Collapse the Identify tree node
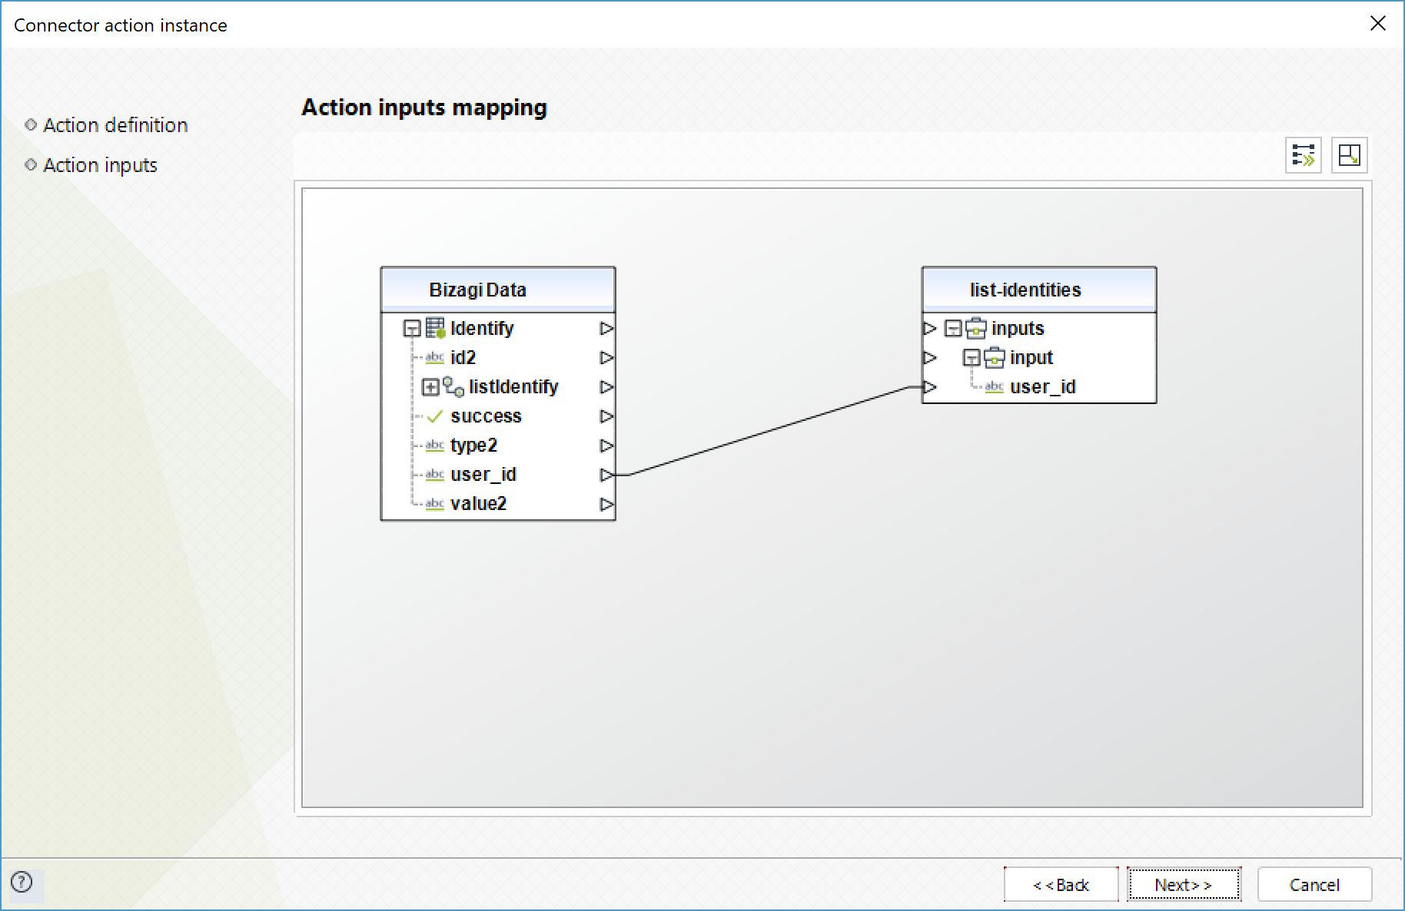The height and width of the screenshot is (911, 1405). point(412,329)
